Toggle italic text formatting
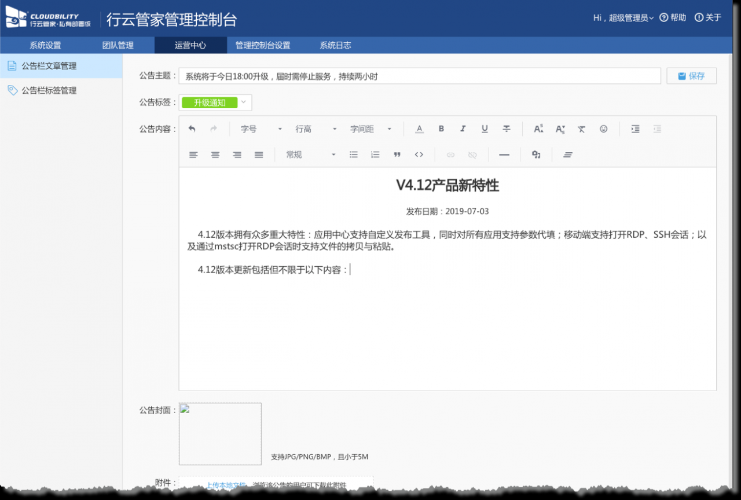741x500 pixels. click(x=463, y=129)
